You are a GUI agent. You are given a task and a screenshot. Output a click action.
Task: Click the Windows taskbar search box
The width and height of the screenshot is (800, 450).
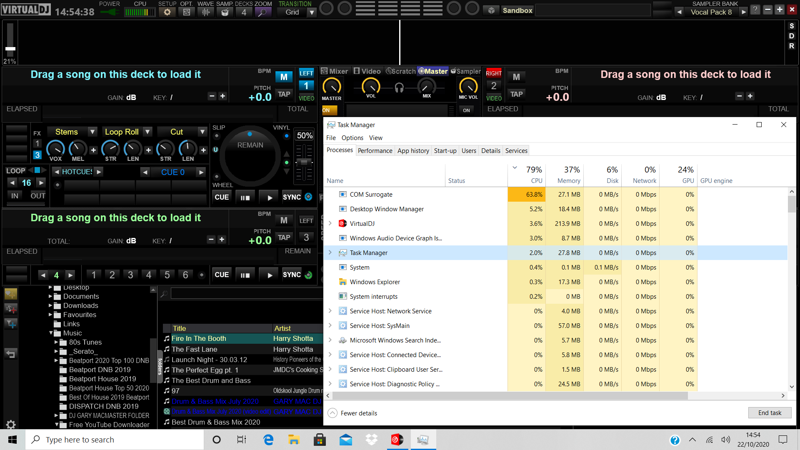pos(115,440)
